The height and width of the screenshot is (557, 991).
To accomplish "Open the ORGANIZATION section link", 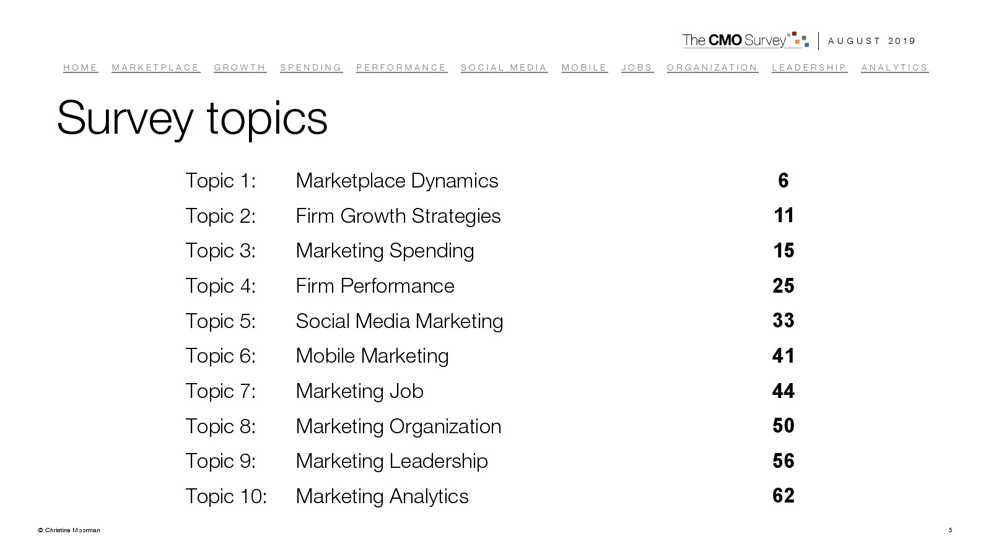I will coord(712,67).
